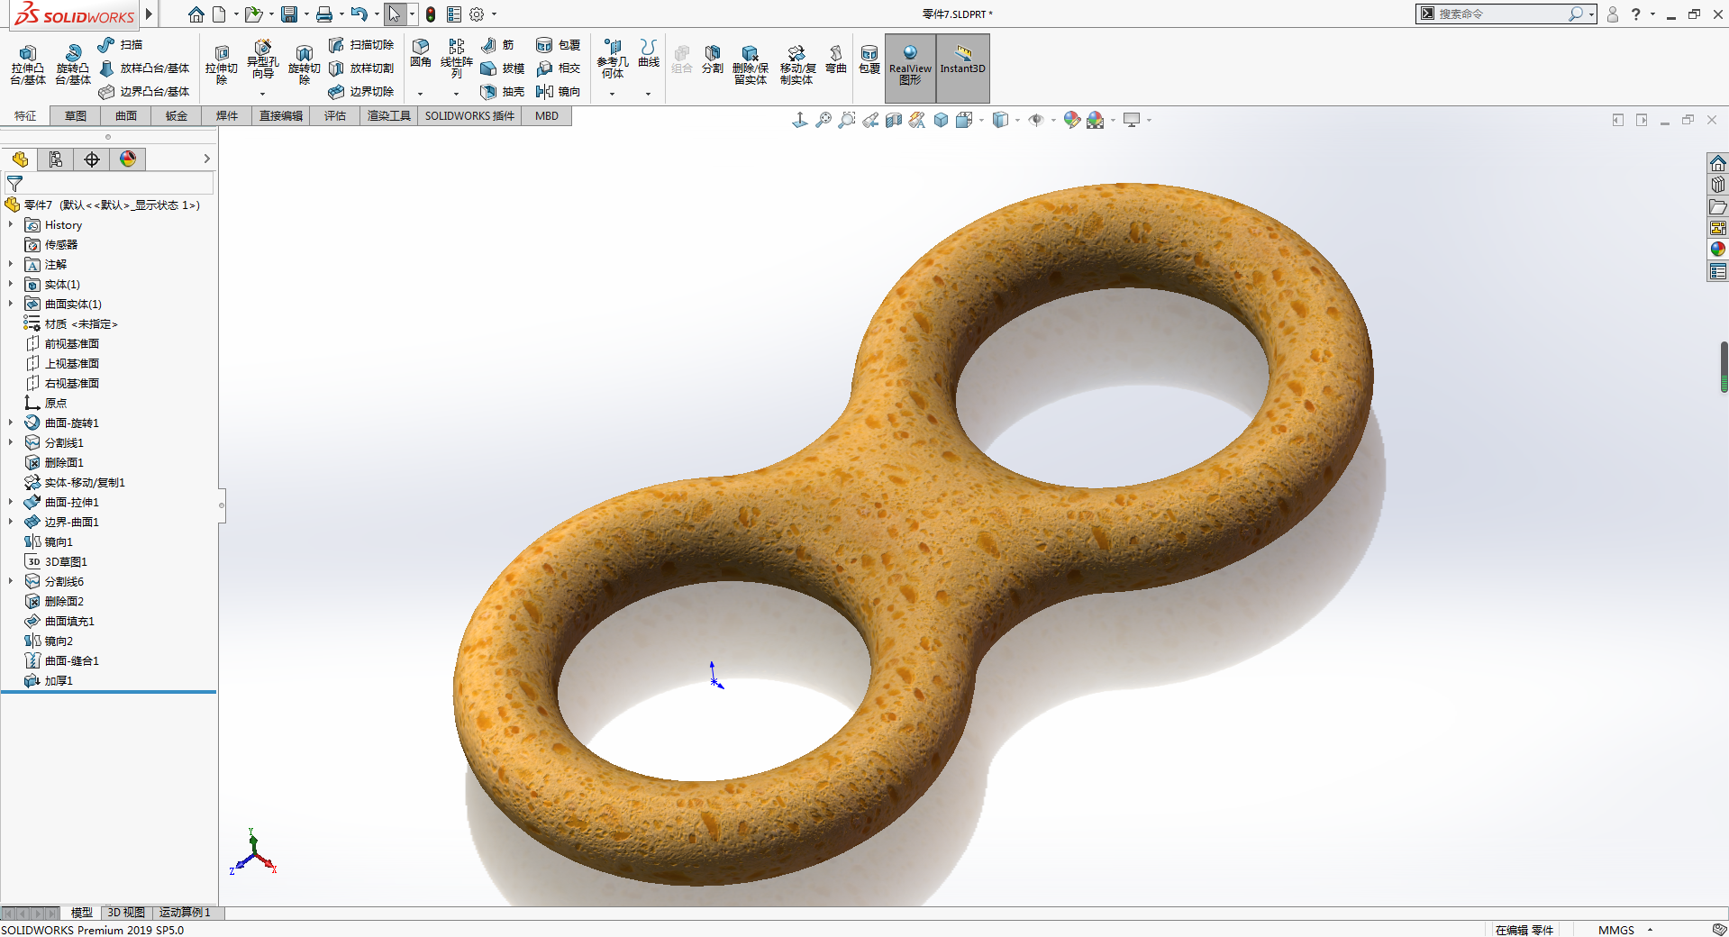Select the 圆角 fillet tool

click(x=421, y=53)
